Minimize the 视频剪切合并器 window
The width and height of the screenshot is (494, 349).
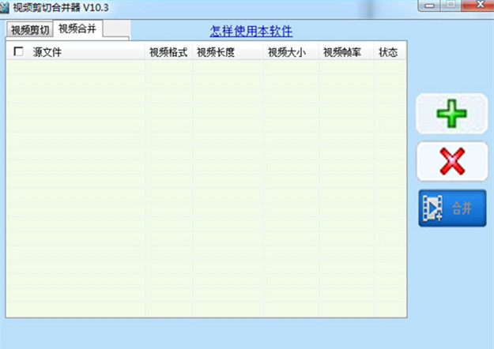pyautogui.click(x=429, y=6)
